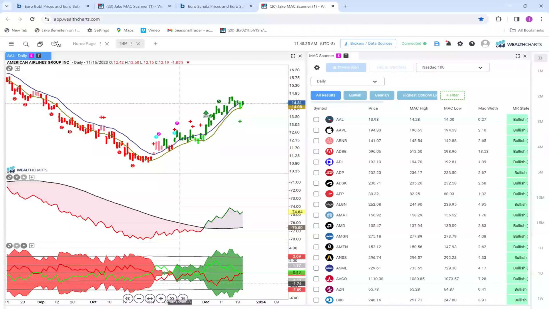Maximize the AAL chart panel
The height and width of the screenshot is (309, 549).
pos(293,56)
